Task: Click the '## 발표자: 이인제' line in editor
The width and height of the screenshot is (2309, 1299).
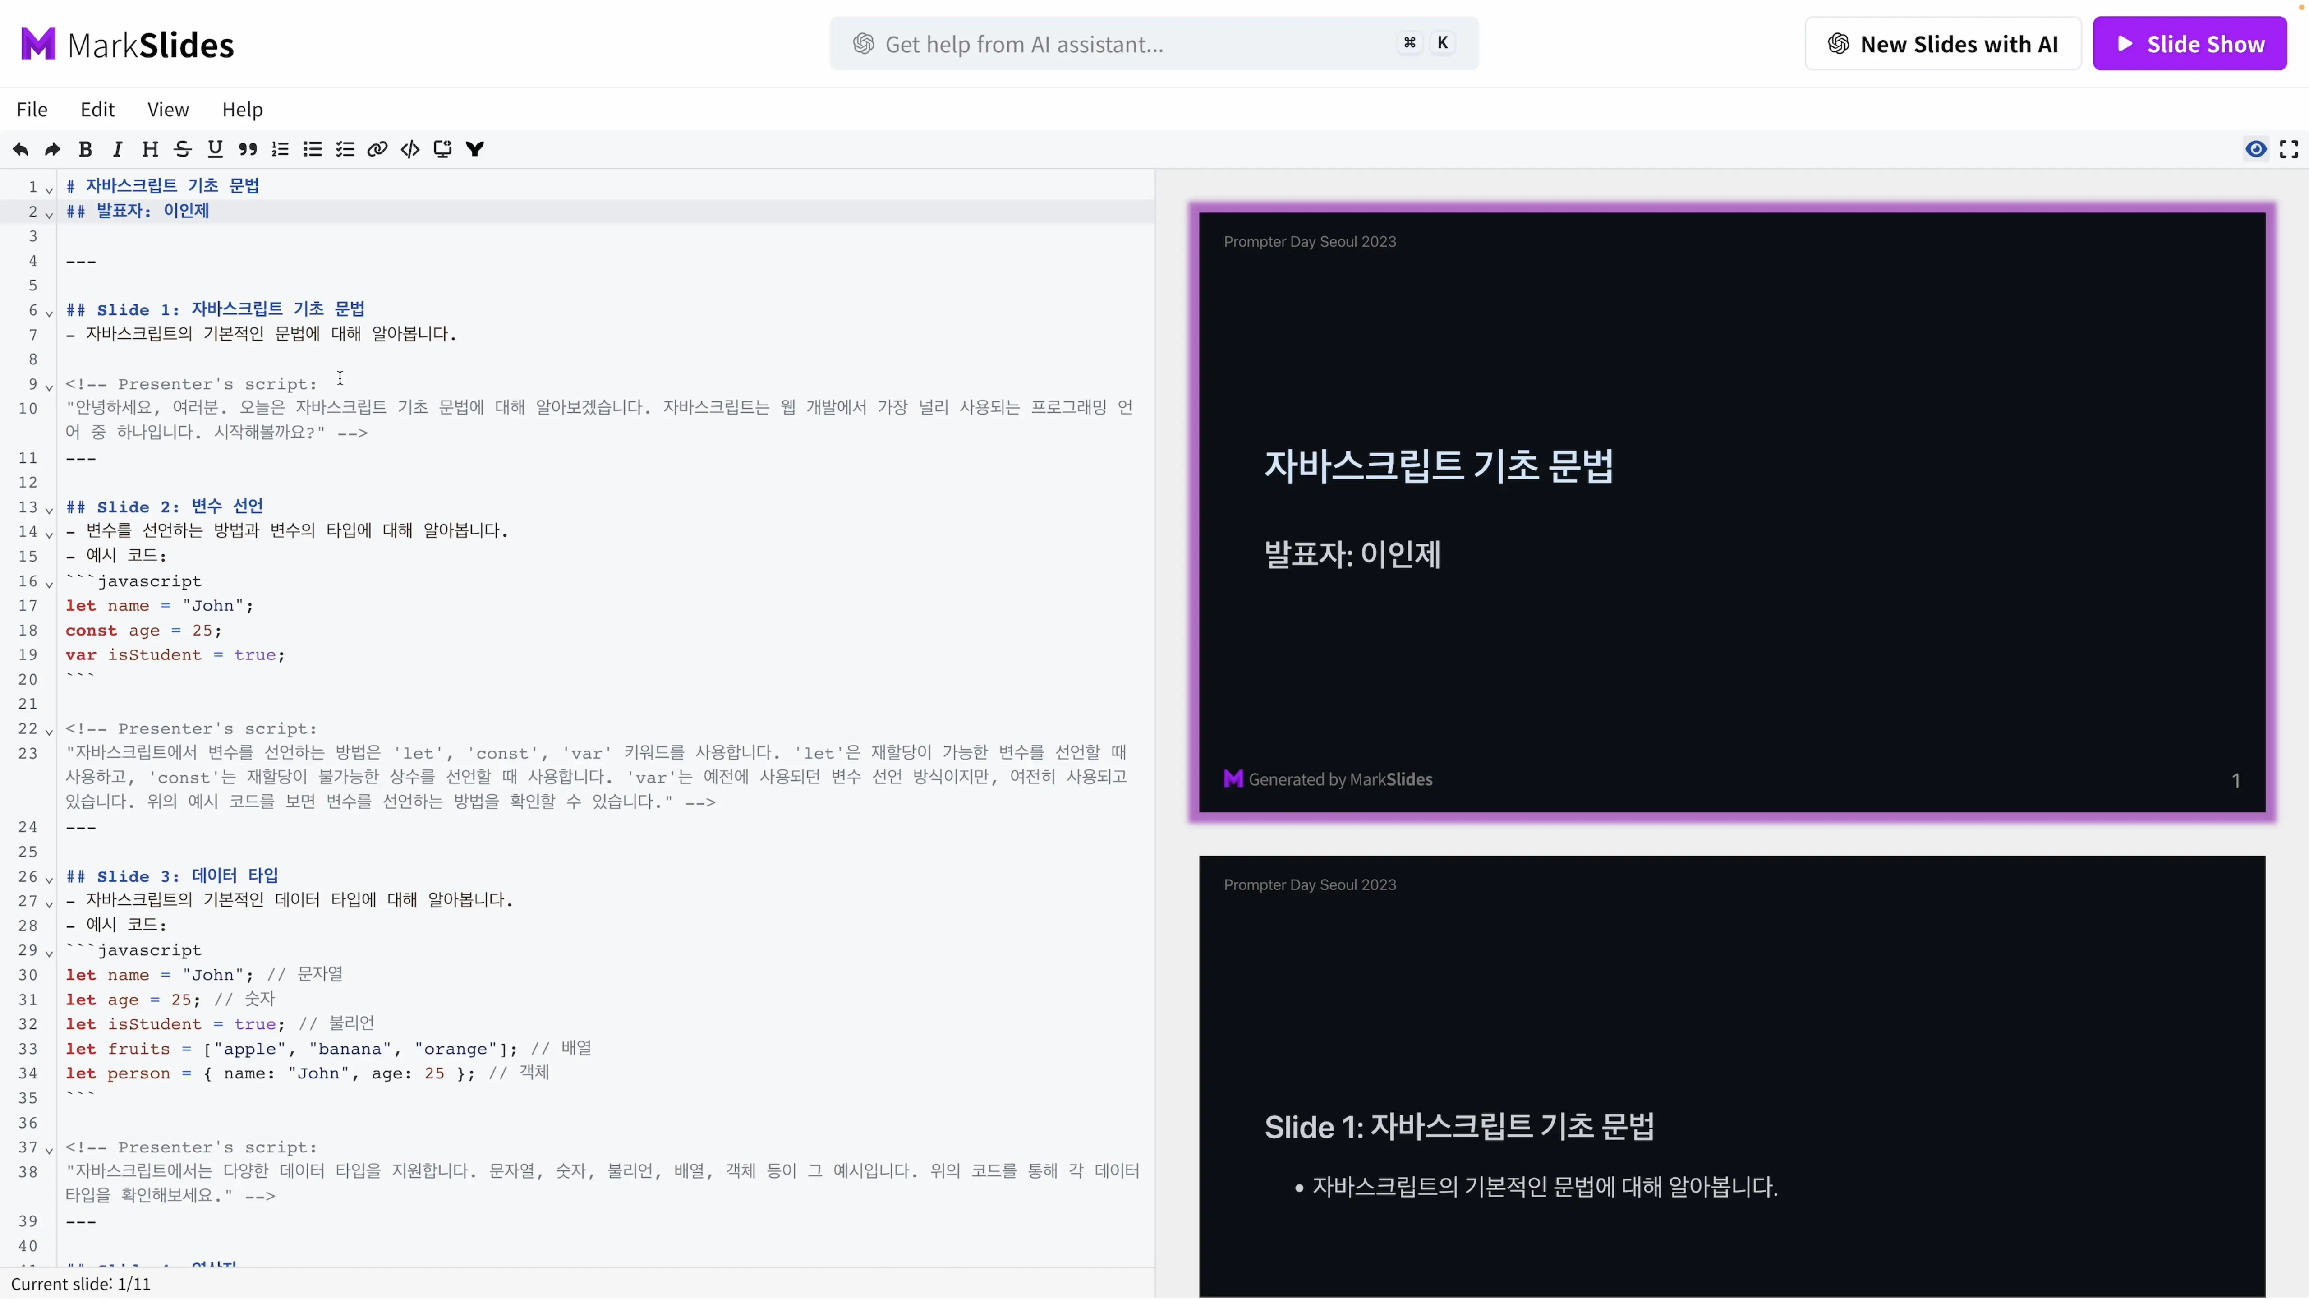Action: pos(137,211)
